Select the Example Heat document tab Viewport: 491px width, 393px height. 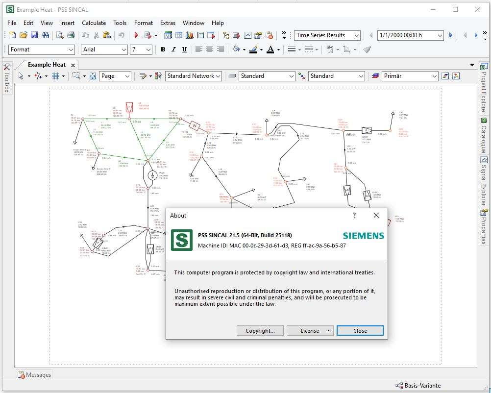[x=47, y=65]
